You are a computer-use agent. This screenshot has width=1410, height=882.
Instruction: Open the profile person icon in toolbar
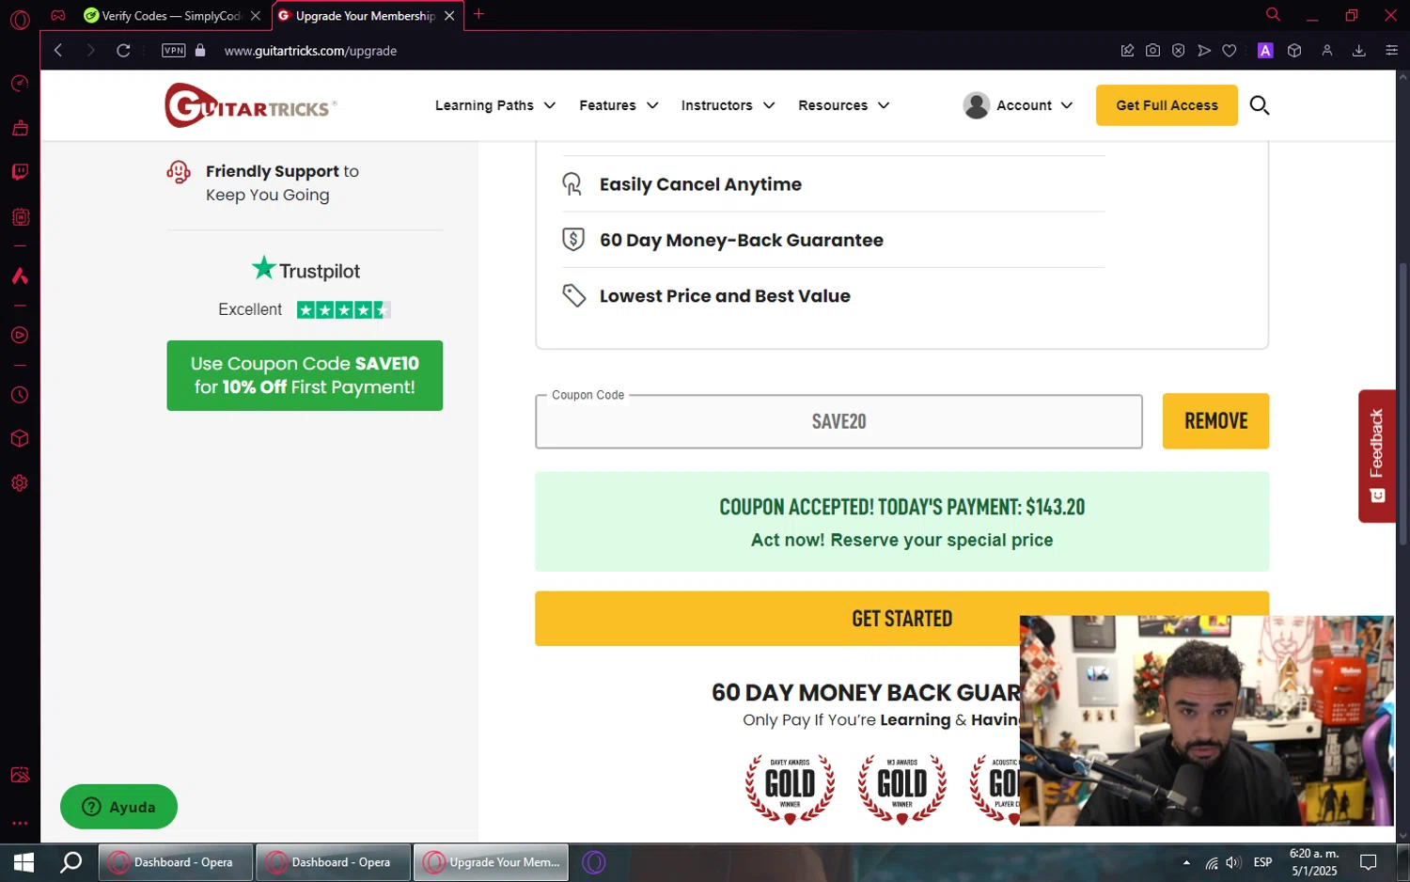coord(1327,51)
